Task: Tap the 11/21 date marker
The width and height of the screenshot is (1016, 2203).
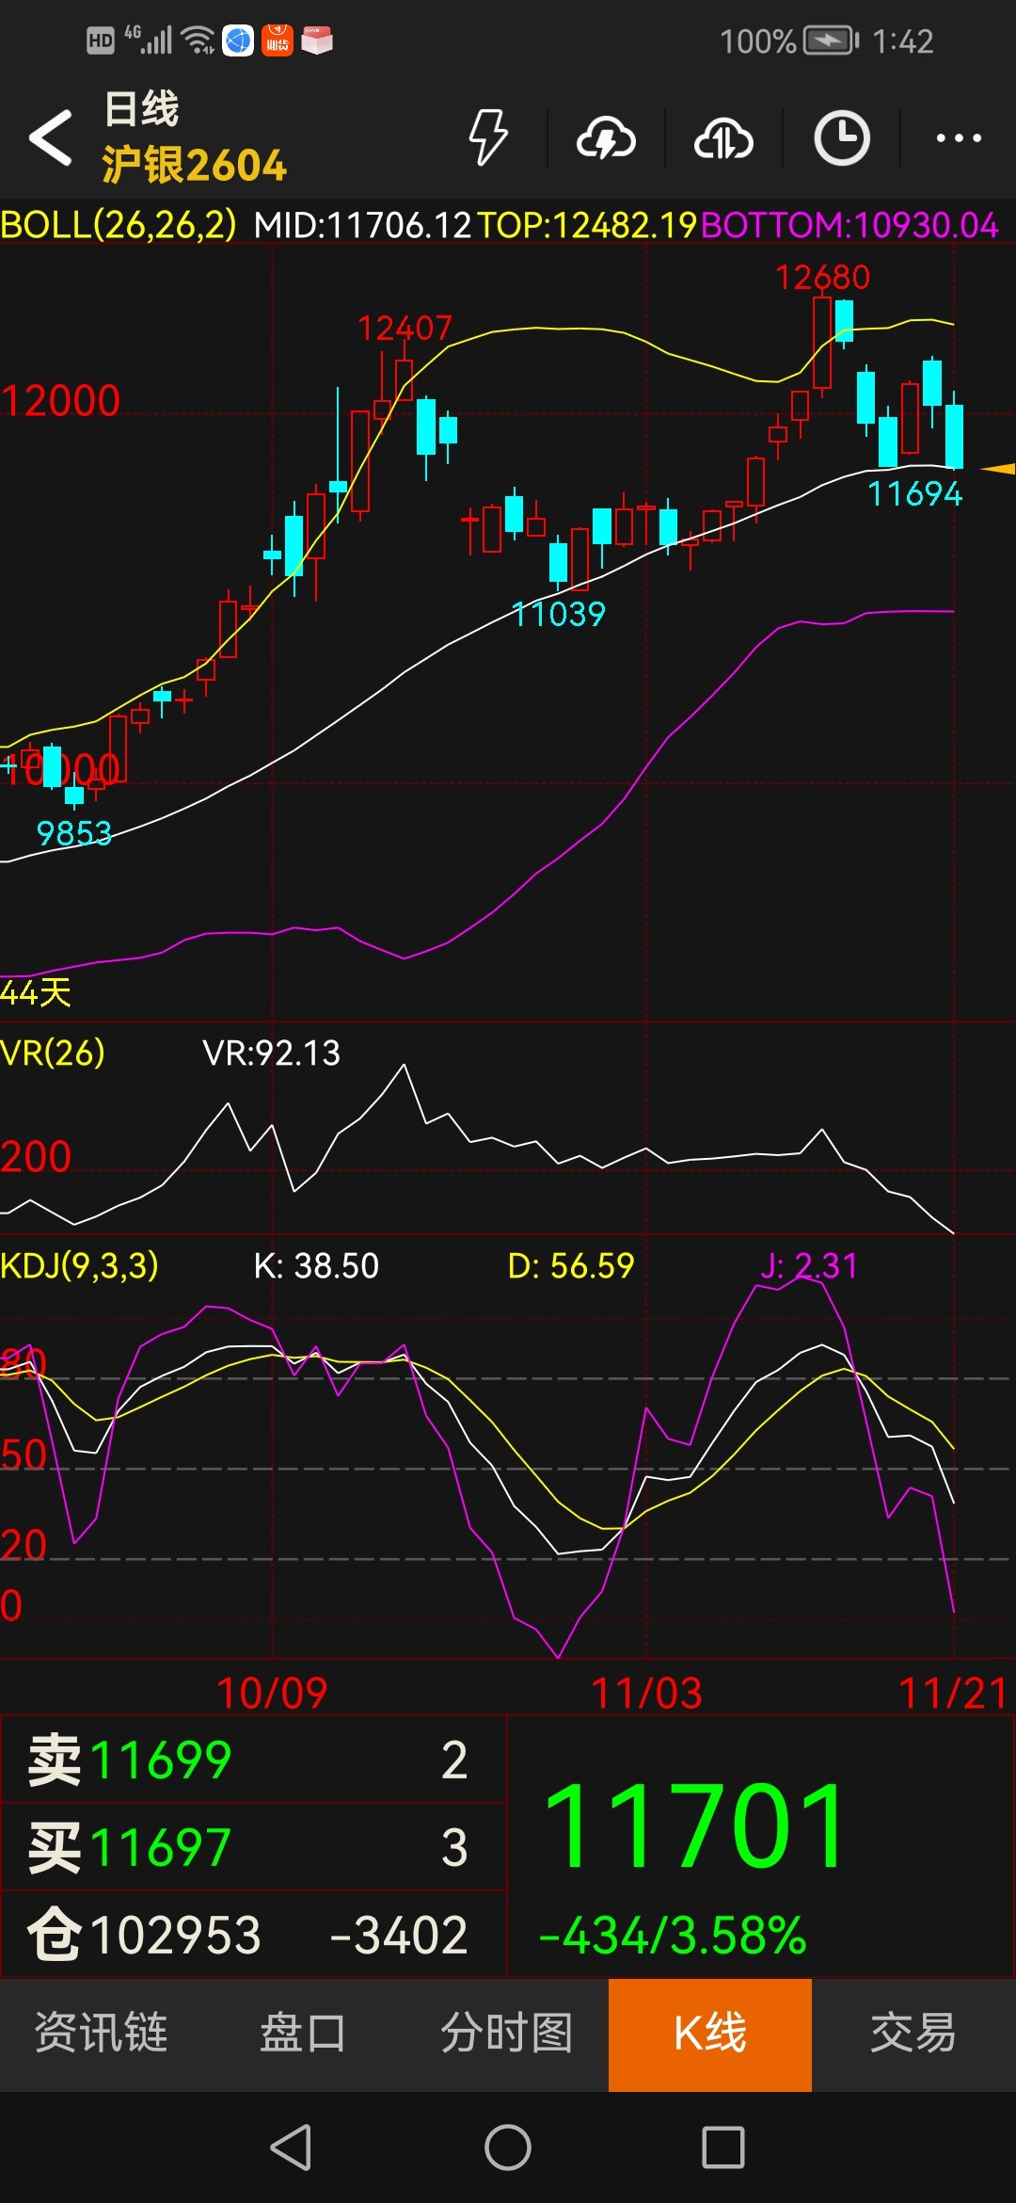Action: 953,1693
